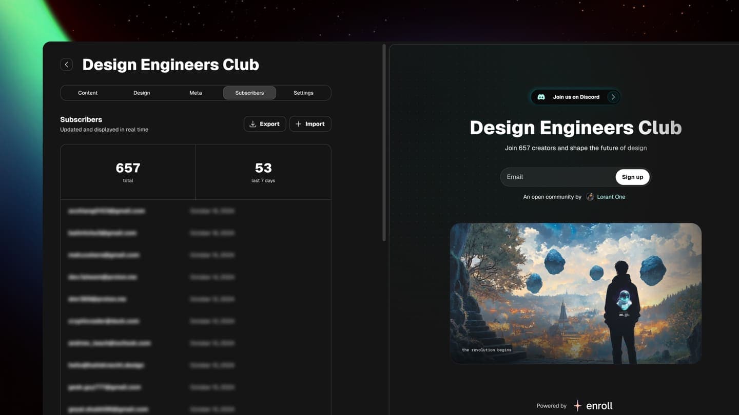Click the revolution begins artwork image
Image resolution: width=739 pixels, height=415 pixels.
[x=575, y=293]
